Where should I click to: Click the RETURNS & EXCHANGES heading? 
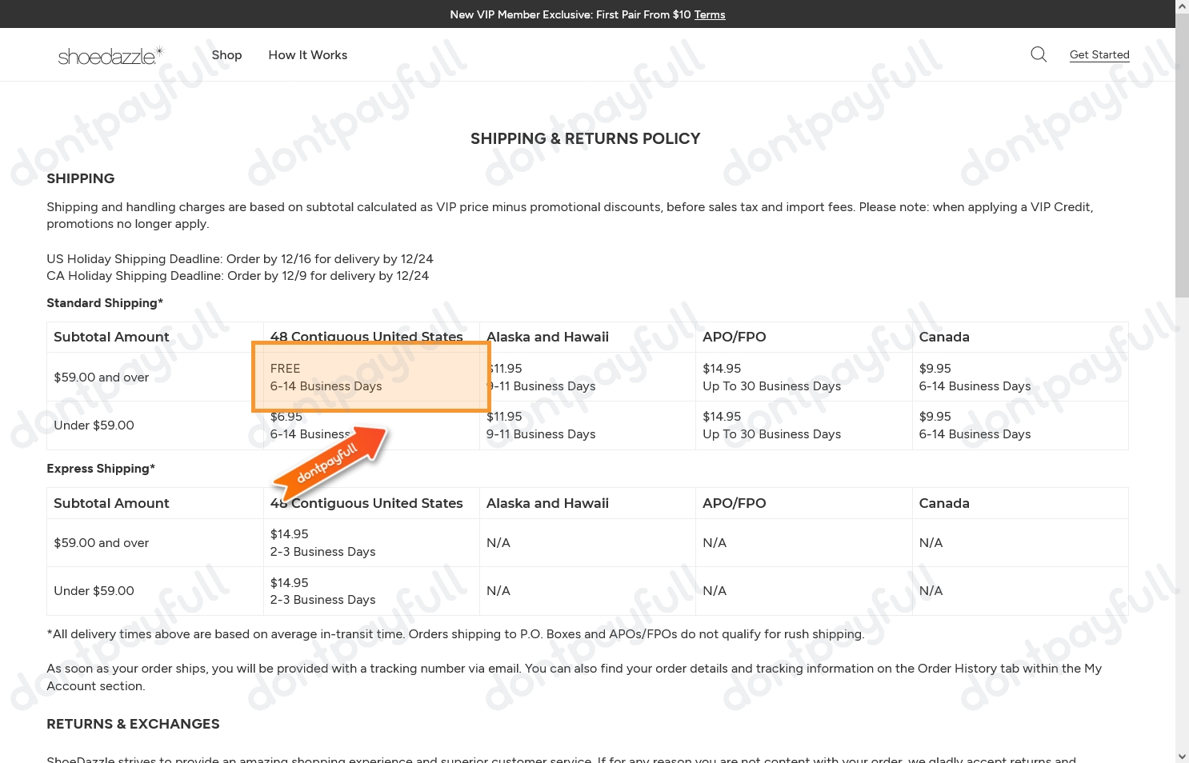pyautogui.click(x=133, y=724)
